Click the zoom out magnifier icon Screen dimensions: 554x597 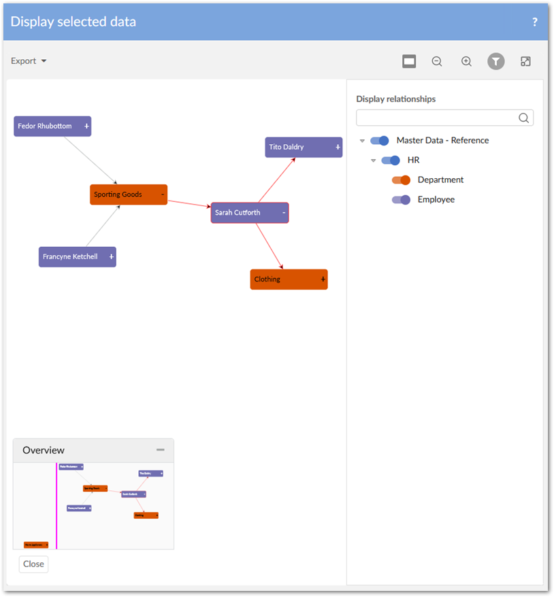(437, 61)
